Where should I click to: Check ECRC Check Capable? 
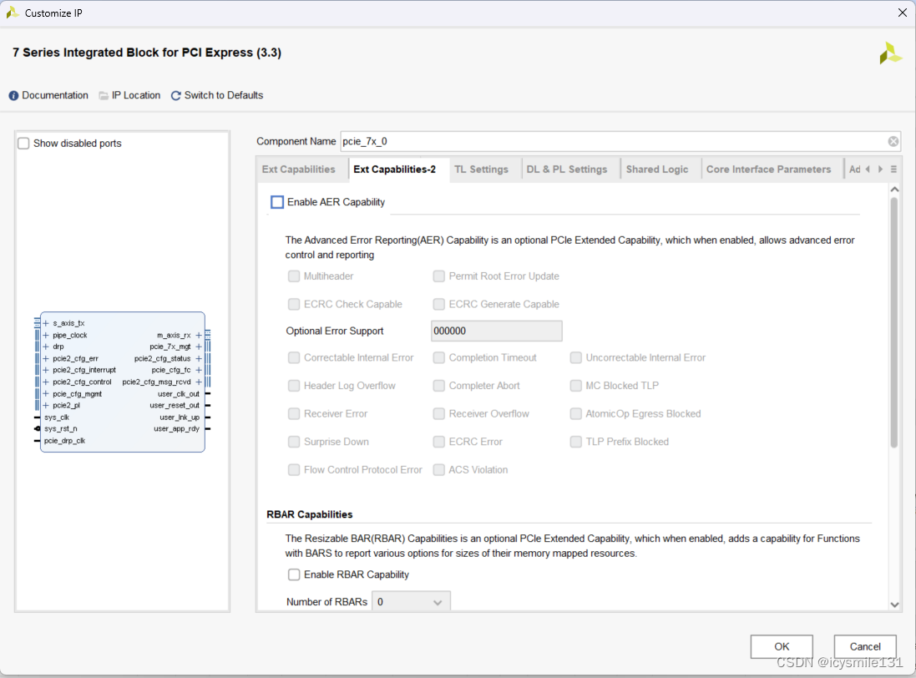tap(294, 304)
